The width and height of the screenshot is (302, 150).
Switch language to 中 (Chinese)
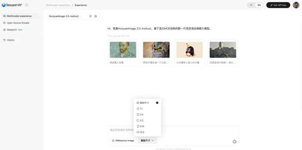click(x=251, y=5)
